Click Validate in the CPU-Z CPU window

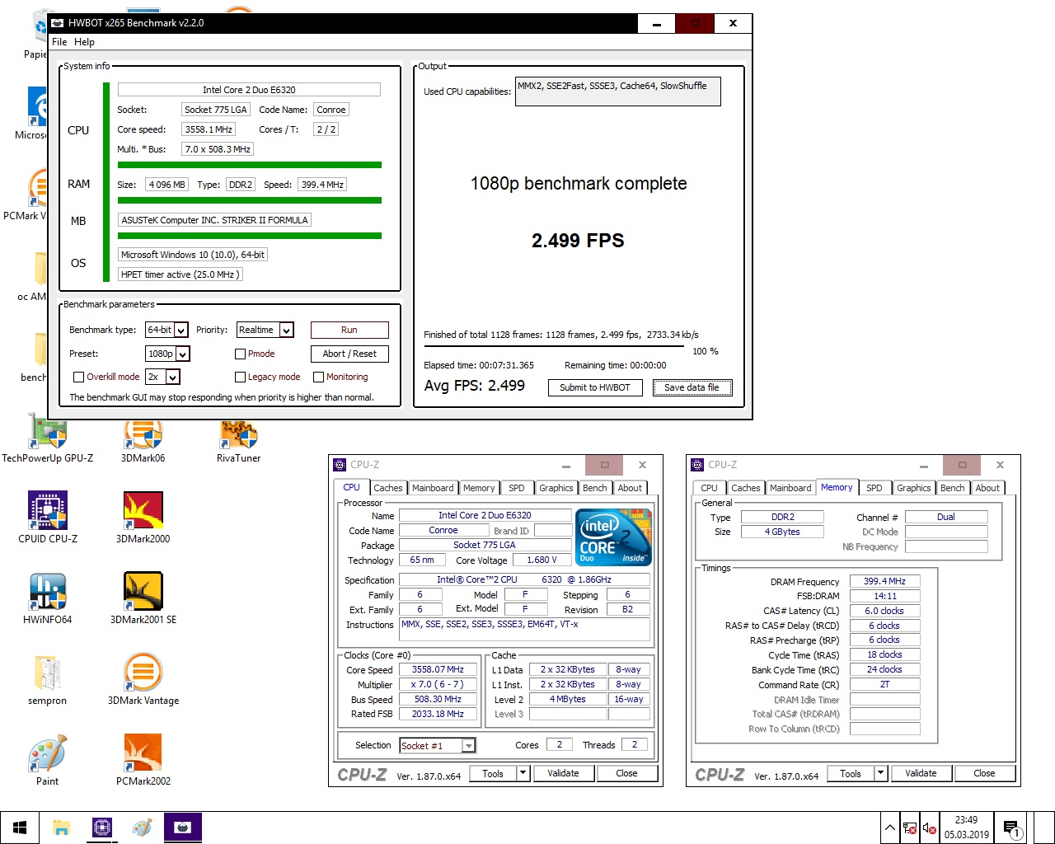coord(563,773)
